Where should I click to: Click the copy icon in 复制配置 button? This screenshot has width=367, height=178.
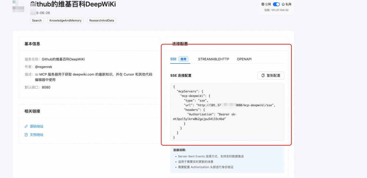click(263, 76)
